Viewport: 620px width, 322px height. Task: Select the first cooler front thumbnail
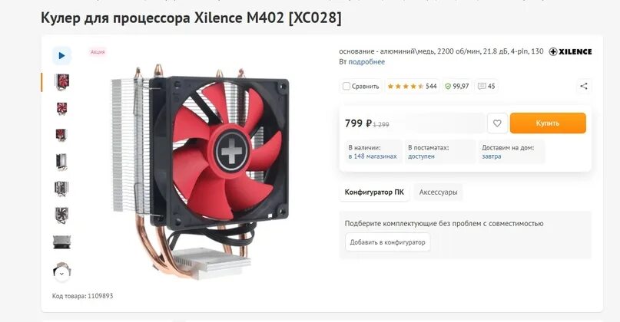pyautogui.click(x=61, y=82)
